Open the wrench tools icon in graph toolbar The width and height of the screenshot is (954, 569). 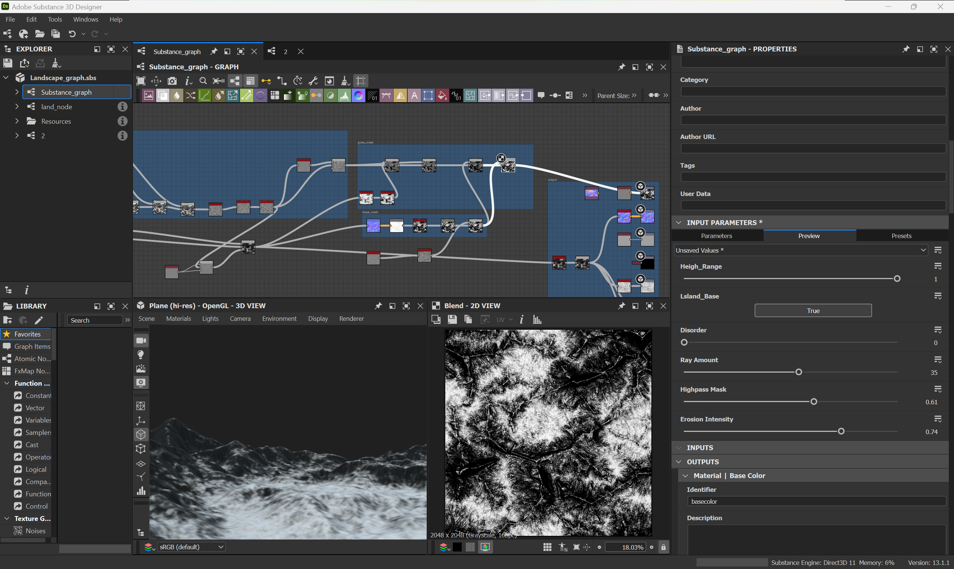[313, 81]
